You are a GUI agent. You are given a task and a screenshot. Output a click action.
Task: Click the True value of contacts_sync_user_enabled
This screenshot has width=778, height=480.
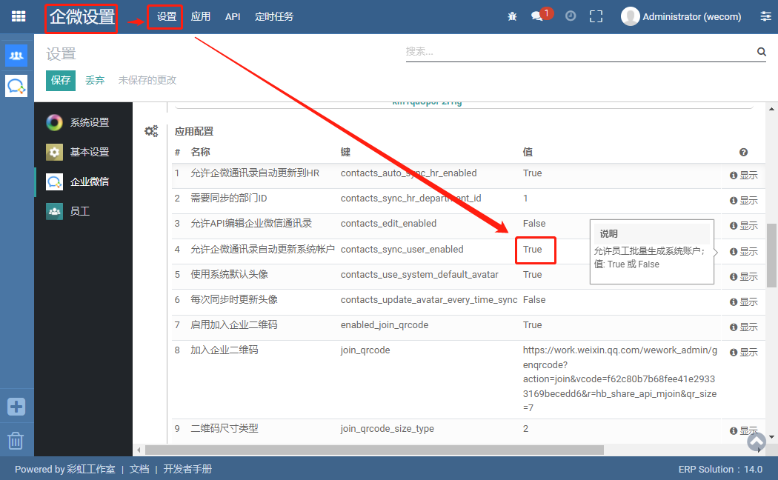click(x=533, y=250)
